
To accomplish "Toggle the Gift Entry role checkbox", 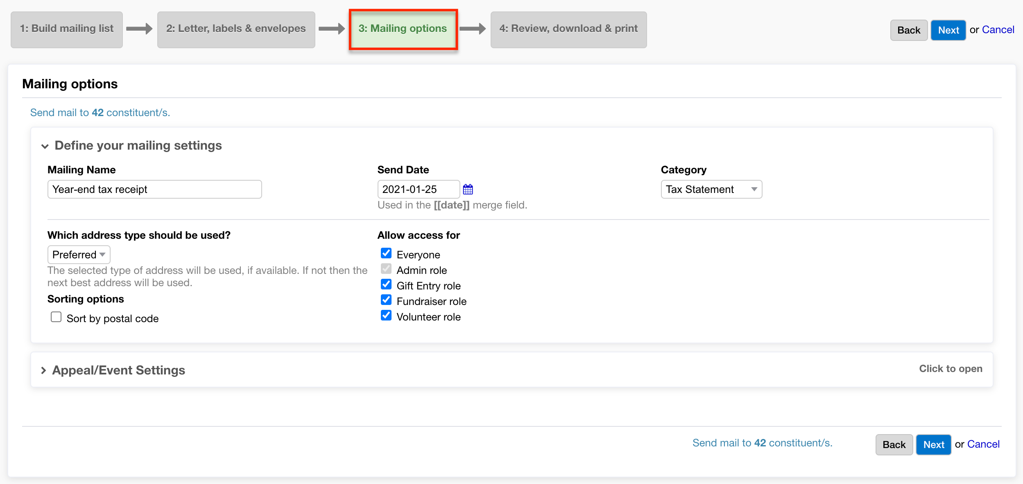I will point(386,285).
